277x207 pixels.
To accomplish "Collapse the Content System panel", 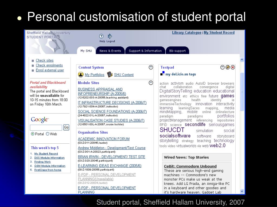I will click(x=151, y=67).
